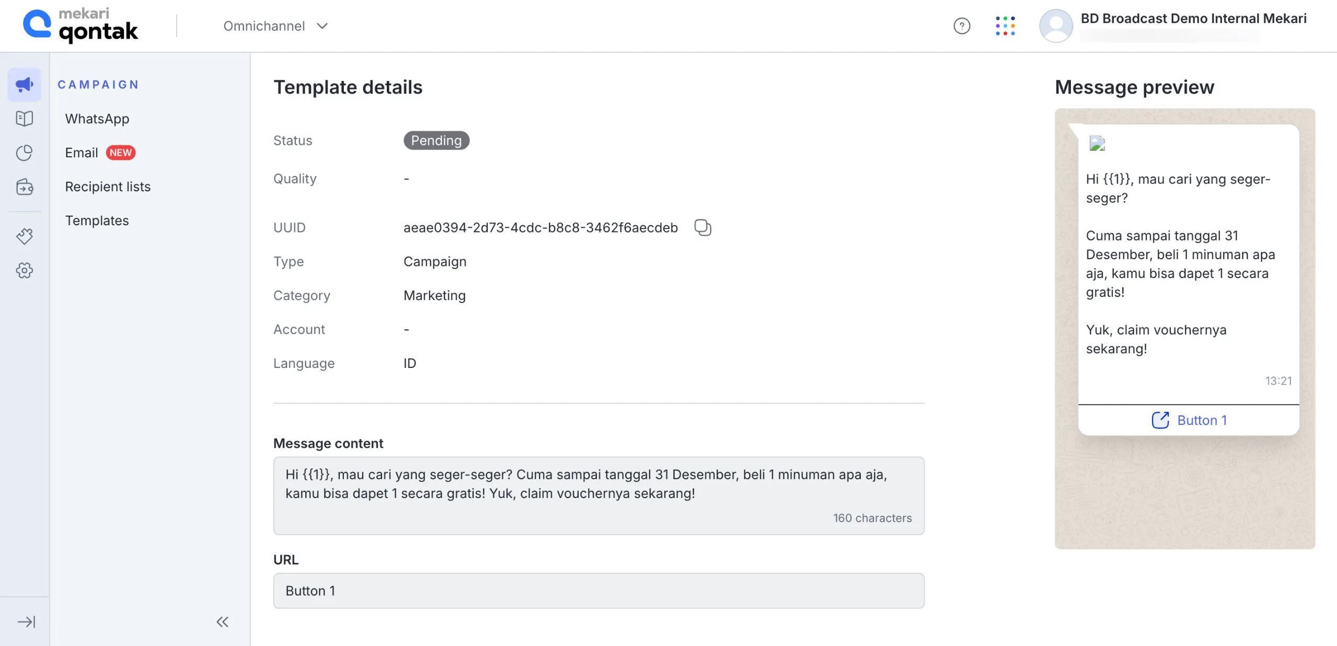
Task: Open the help question mark icon
Action: (x=961, y=26)
